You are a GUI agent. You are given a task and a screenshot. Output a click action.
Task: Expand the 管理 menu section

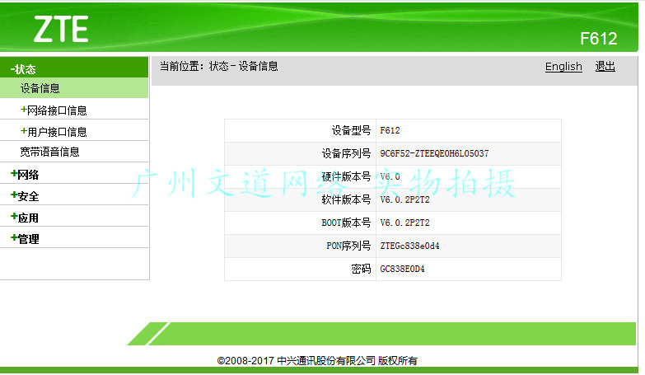(x=25, y=239)
